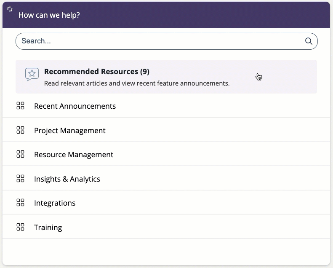Click the Recommended Resources card background
This screenshot has height=268, width=333.
(166, 77)
